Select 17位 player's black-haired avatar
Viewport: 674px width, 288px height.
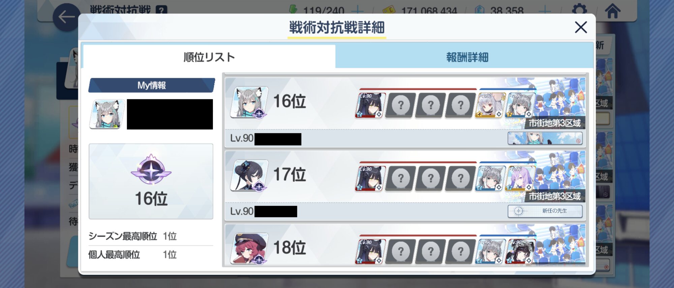pyautogui.click(x=249, y=176)
